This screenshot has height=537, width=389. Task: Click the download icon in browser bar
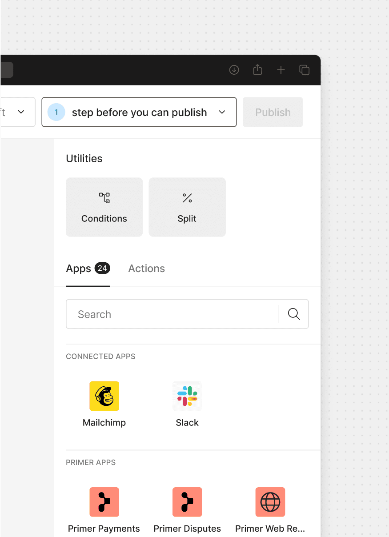pos(234,70)
